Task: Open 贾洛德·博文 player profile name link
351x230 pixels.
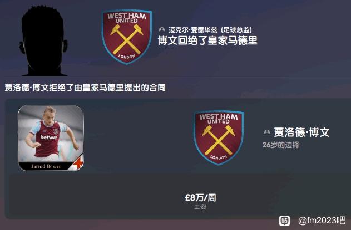Action: coord(301,132)
